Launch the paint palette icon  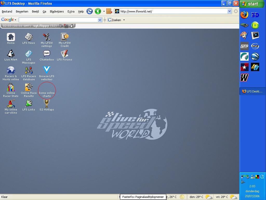point(244,35)
